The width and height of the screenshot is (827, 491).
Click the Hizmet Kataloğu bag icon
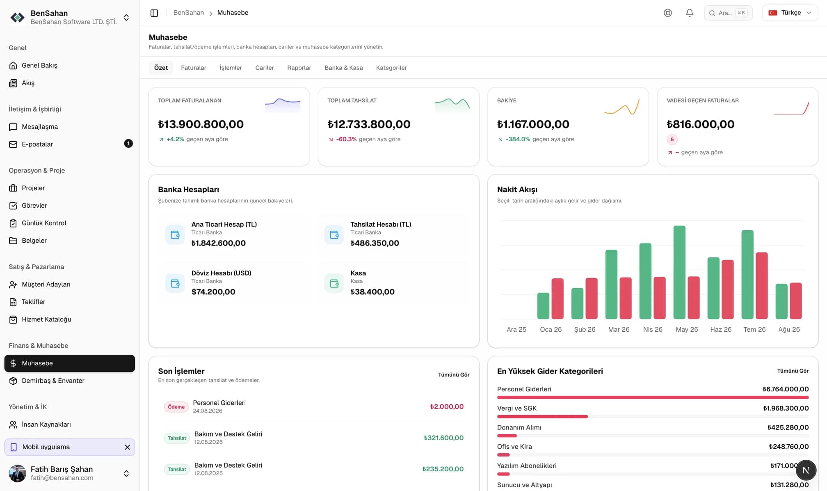click(13, 319)
